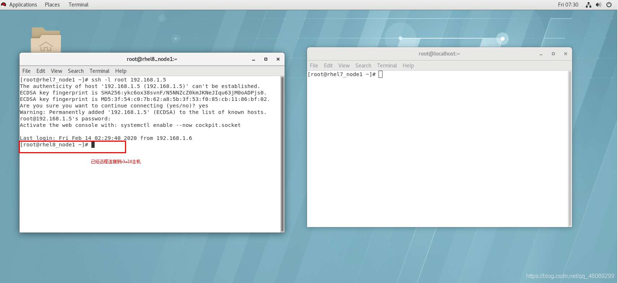Click the rhel8_node1 terminal vertical scrollbar
The image size is (618, 283).
click(282, 154)
